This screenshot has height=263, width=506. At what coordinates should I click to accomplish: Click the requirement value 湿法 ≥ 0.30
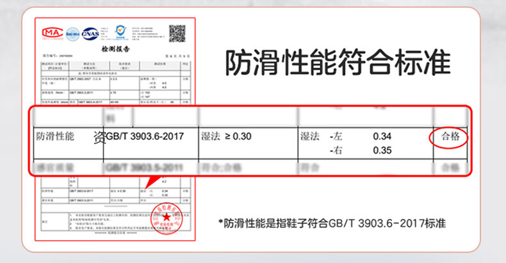click(226, 137)
